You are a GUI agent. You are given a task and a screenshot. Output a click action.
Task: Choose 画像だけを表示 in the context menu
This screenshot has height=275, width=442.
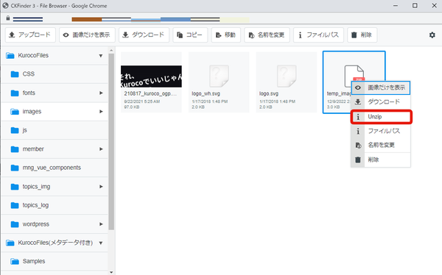click(x=381, y=87)
